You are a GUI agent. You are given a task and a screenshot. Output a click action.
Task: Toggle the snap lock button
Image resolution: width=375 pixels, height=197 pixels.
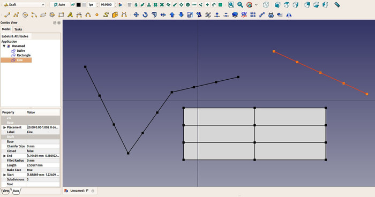tap(136, 4)
